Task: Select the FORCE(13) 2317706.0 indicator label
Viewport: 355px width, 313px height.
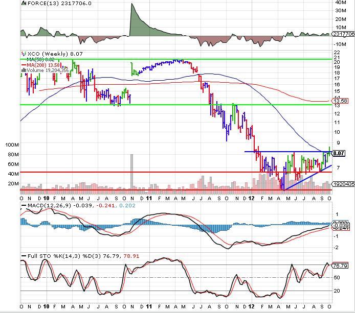Action: point(59,3)
